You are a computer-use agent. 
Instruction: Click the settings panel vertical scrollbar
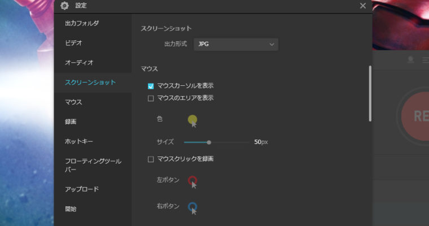coord(370,93)
